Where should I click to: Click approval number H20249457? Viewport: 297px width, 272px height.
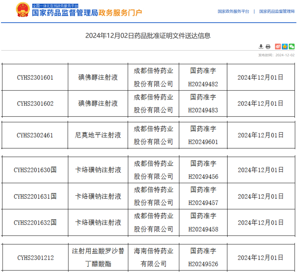[x=203, y=203]
